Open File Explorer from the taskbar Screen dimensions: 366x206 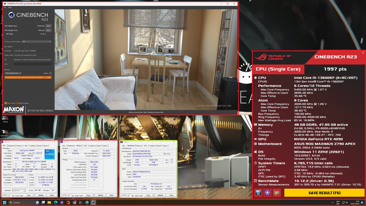click(49, 203)
